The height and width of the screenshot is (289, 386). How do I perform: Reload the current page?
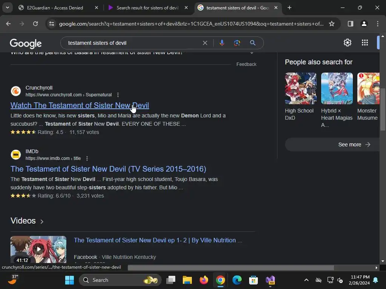35,24
